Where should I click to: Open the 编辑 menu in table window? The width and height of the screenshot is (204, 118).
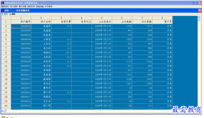(x=13, y=14)
